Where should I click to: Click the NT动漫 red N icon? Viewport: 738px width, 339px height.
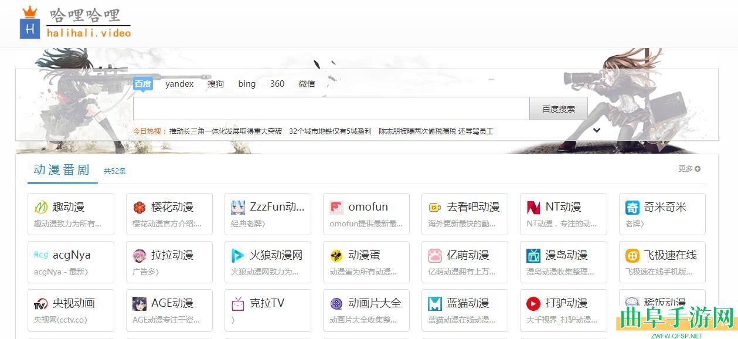click(x=533, y=207)
